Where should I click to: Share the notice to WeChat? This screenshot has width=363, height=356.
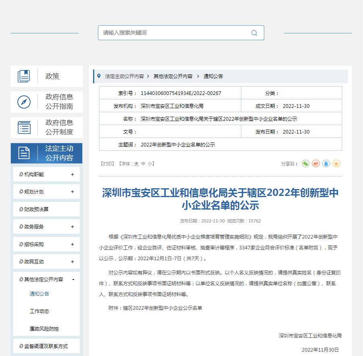305,164
